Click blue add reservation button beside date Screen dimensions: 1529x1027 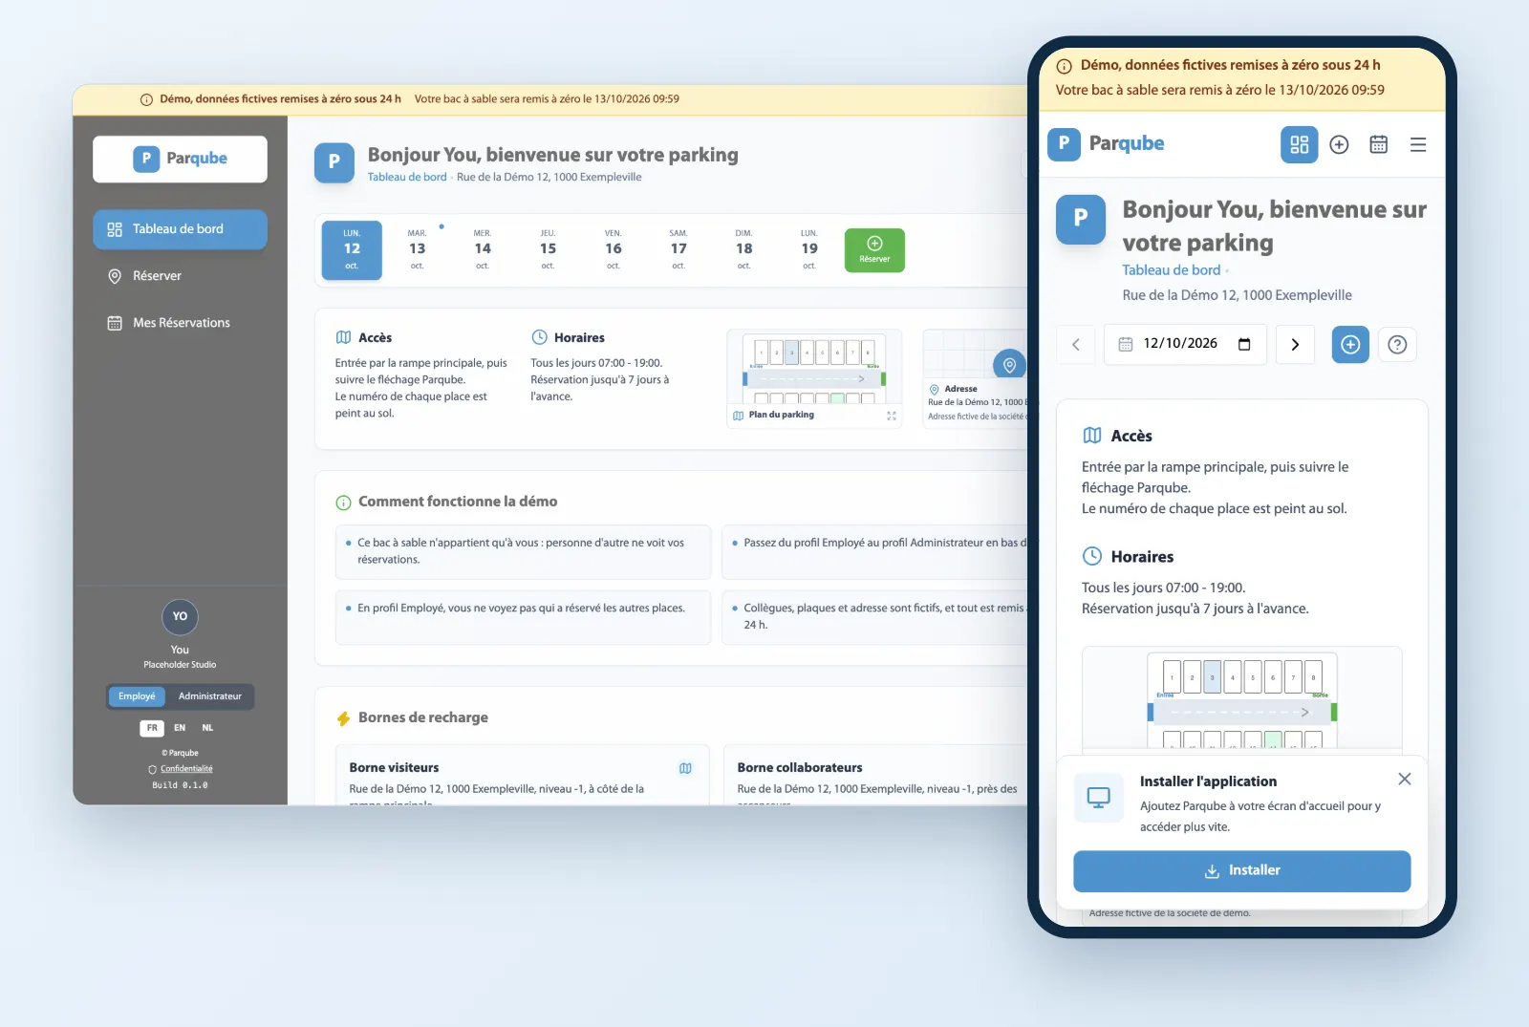click(x=1350, y=344)
